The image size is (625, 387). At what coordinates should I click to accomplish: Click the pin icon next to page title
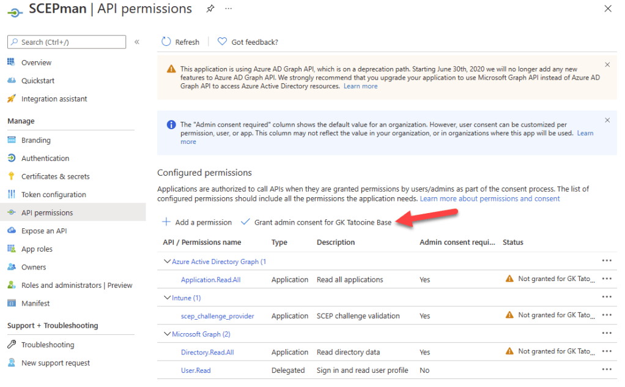pyautogui.click(x=210, y=9)
